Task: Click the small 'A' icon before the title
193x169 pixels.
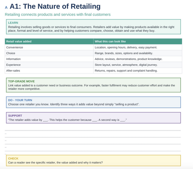Action: (x=6, y=7)
